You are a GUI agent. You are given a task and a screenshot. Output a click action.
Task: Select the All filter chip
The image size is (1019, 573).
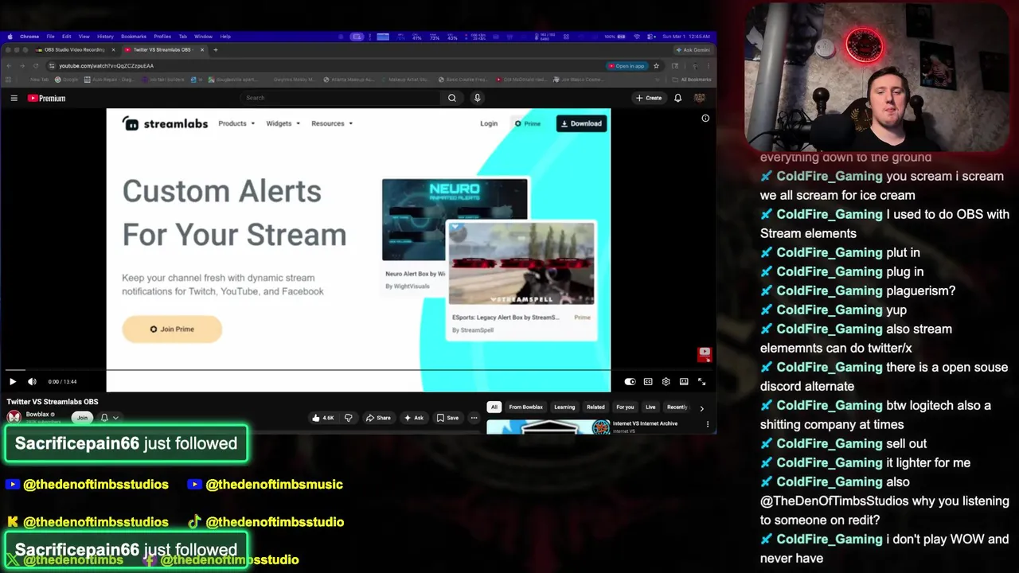(x=494, y=407)
